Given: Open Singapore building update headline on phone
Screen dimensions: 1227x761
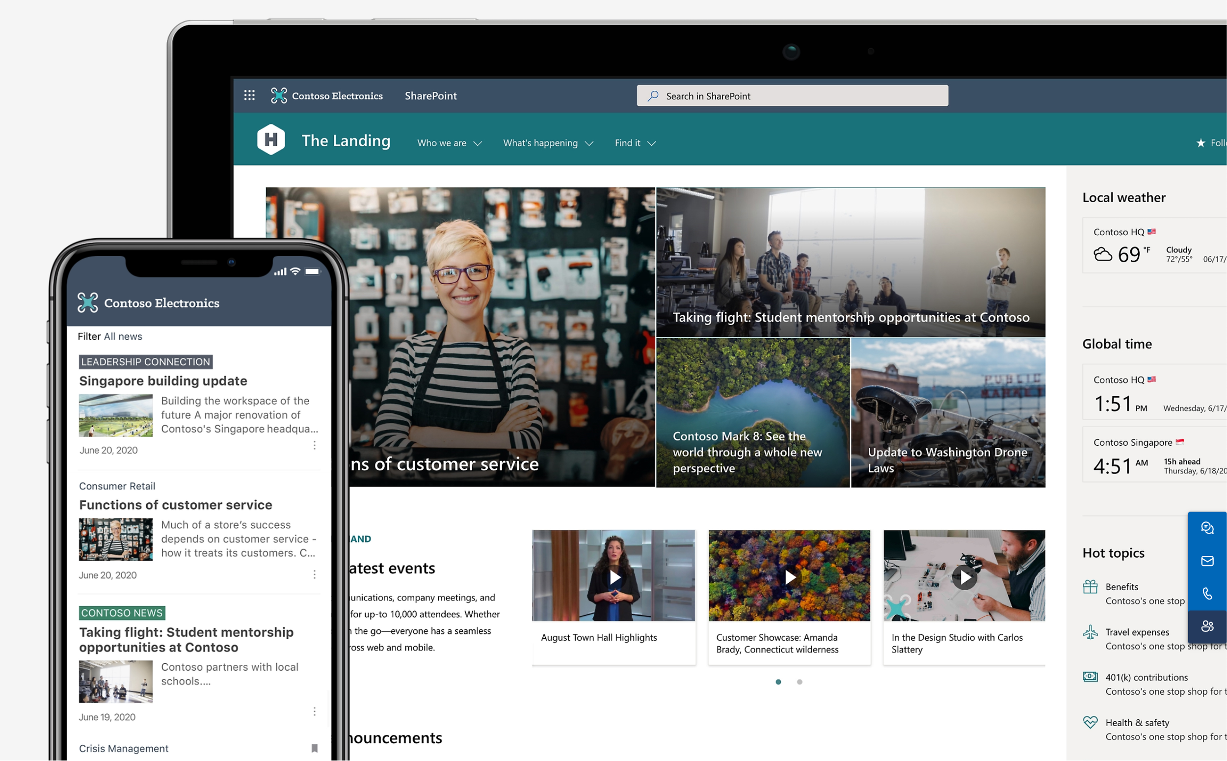Looking at the screenshot, I should pos(163,380).
